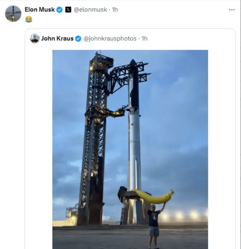The image size is (241, 249).
Task: Click the Starship rocket in the media
Action: pyautogui.click(x=134, y=126)
